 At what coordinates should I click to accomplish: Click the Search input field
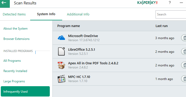(171, 14)
